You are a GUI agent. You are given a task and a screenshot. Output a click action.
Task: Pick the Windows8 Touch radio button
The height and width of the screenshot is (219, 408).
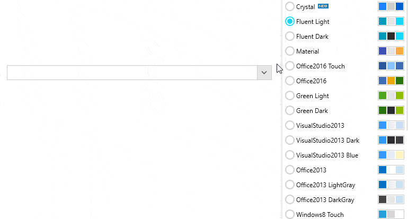coord(290,214)
